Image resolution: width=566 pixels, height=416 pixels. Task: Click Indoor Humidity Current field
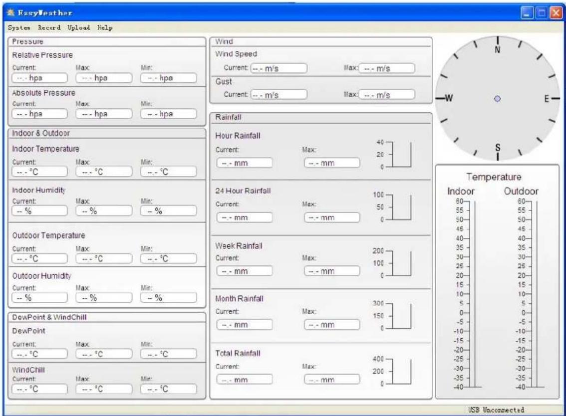coord(40,211)
